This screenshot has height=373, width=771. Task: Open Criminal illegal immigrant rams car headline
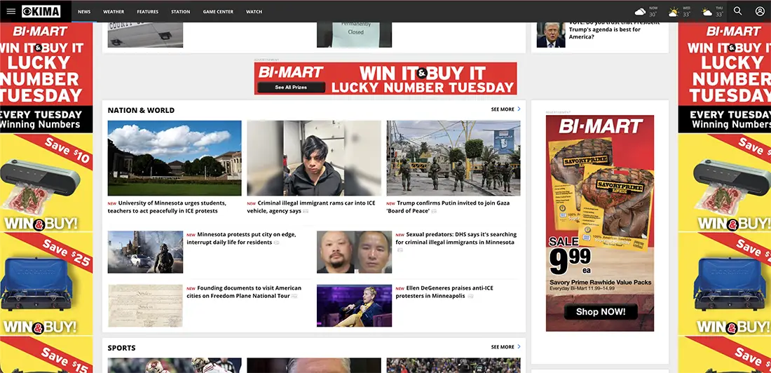tap(311, 207)
